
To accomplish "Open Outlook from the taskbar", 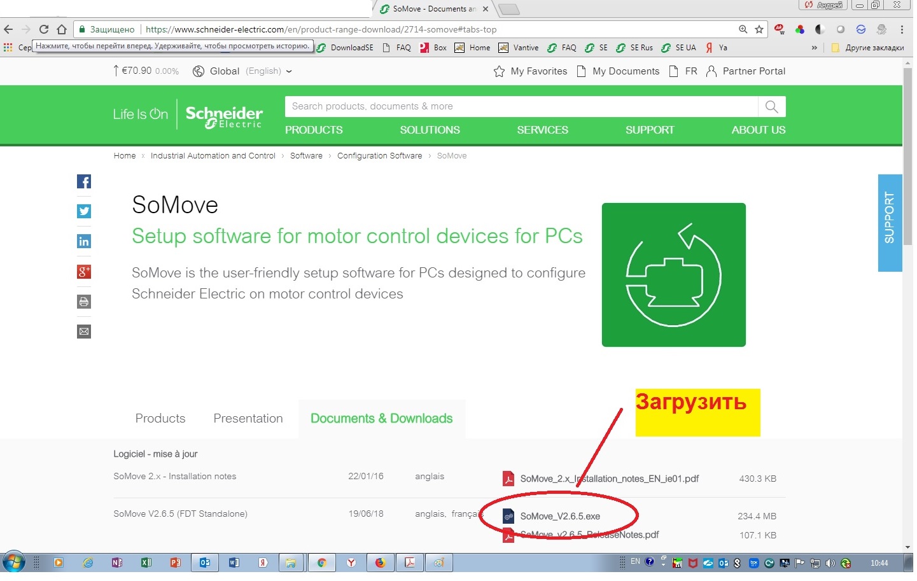I will click(x=205, y=563).
